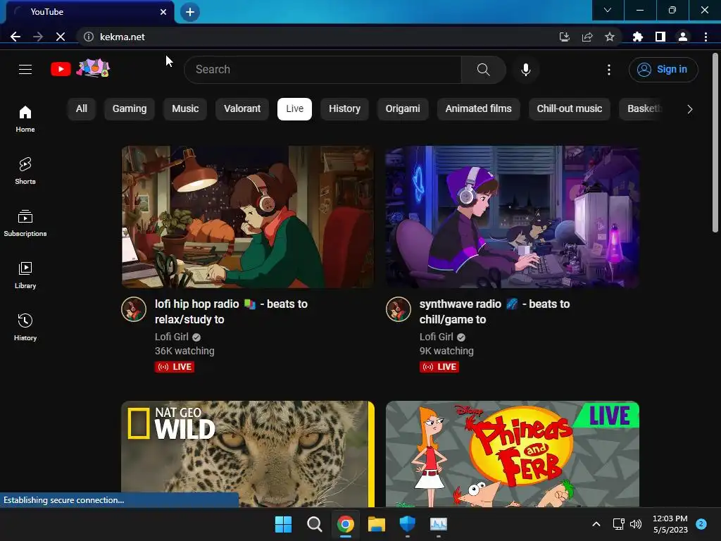The image size is (721, 541).
Task: Select the All category chip
Action: coord(82,109)
